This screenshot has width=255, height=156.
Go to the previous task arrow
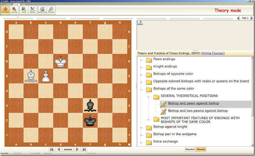pyautogui.click(x=238, y=18)
